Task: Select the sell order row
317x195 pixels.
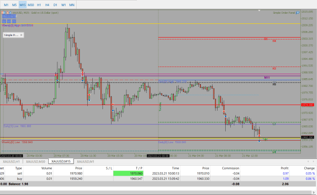Action: coord(158,173)
